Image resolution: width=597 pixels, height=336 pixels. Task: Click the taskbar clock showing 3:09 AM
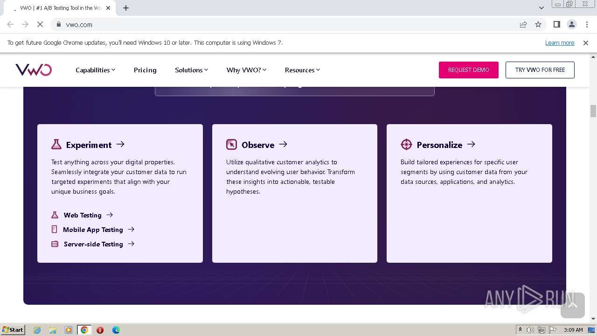coord(573,330)
